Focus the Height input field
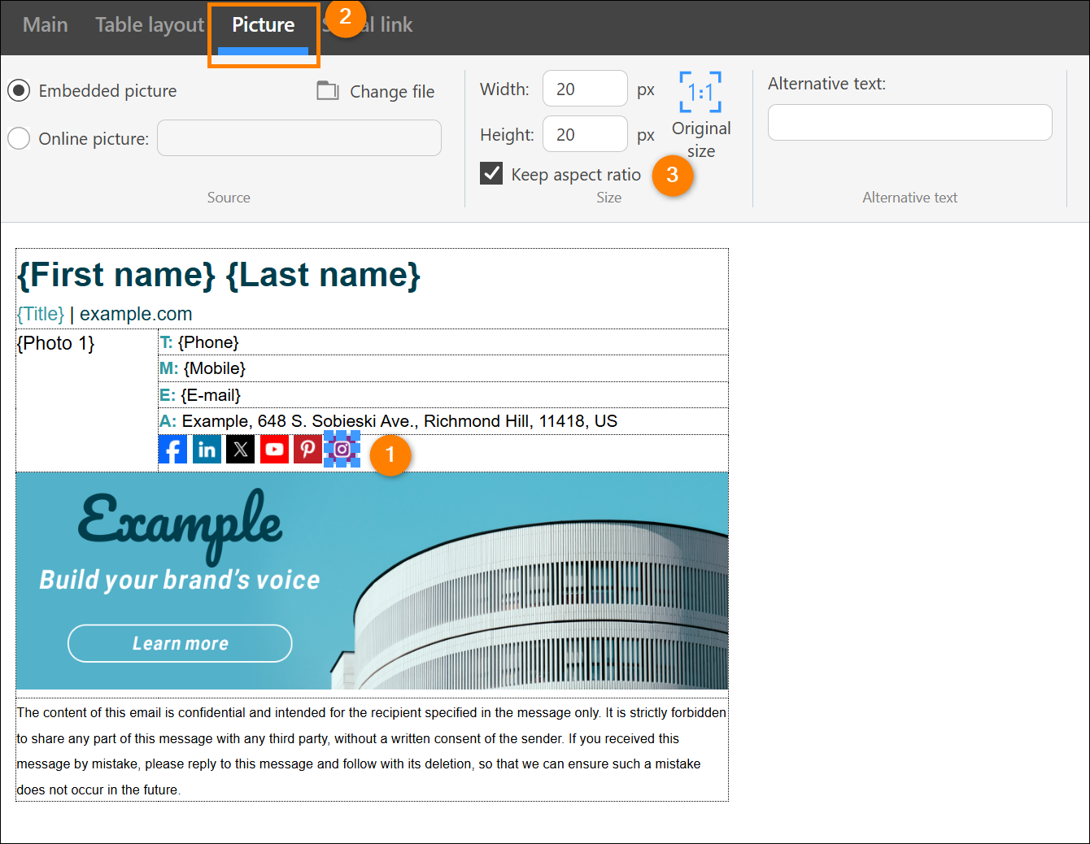The image size is (1090, 844). 585,134
